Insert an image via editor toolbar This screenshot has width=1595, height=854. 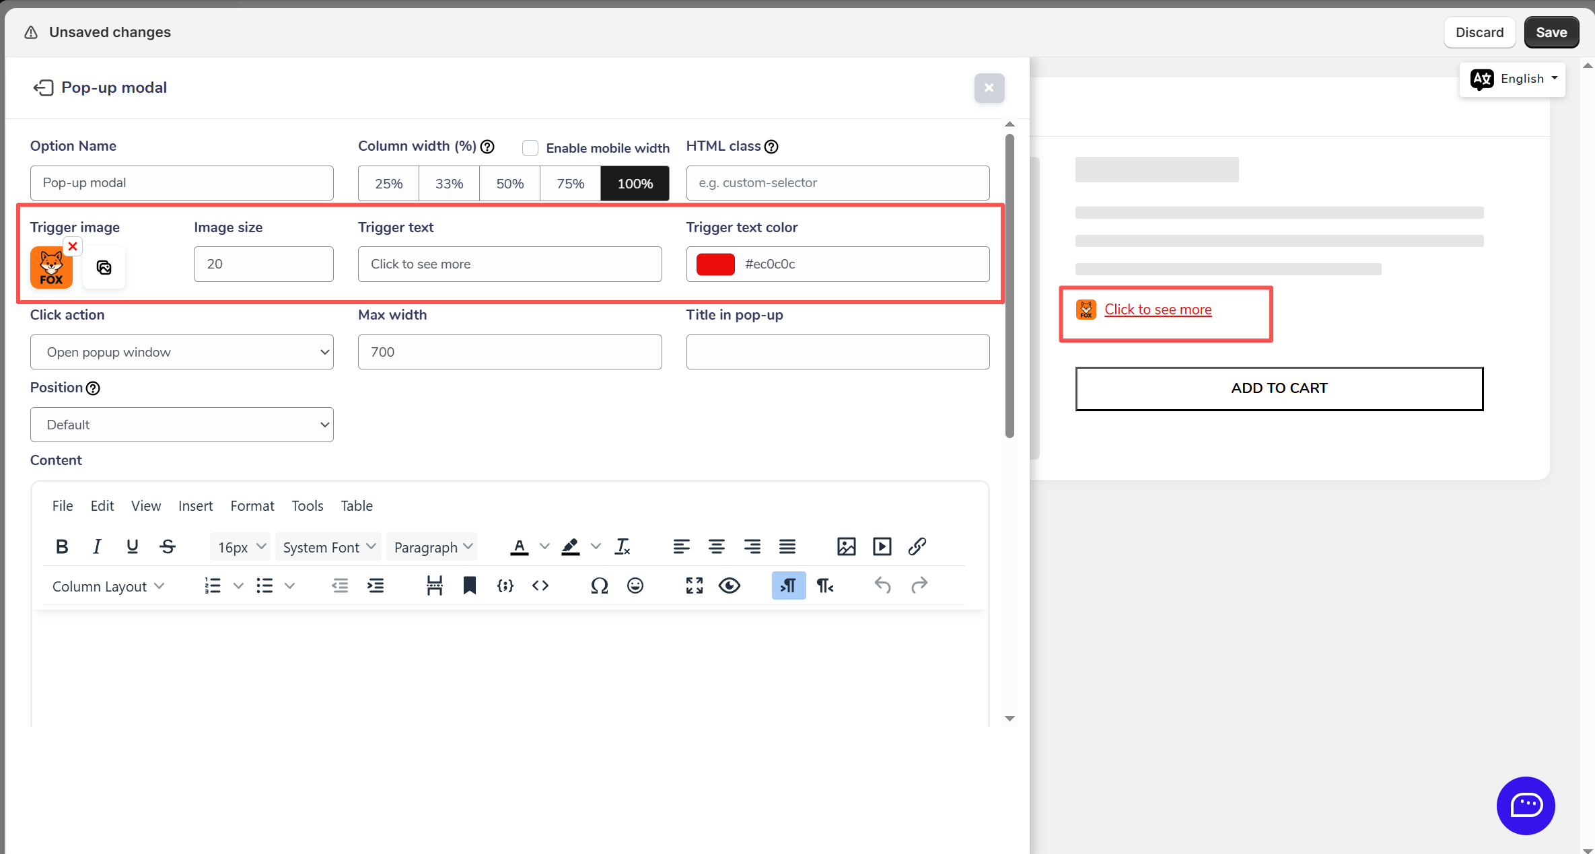click(x=846, y=546)
